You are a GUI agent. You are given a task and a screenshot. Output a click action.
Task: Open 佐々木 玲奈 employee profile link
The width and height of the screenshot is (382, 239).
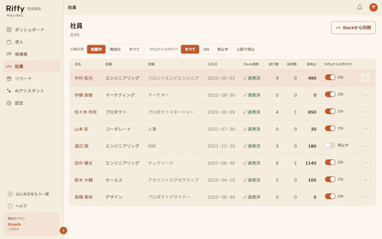[x=85, y=112]
